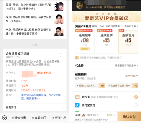Select the 支付宝支付 radio button
This screenshot has height=123, width=141.
coord(136,105)
